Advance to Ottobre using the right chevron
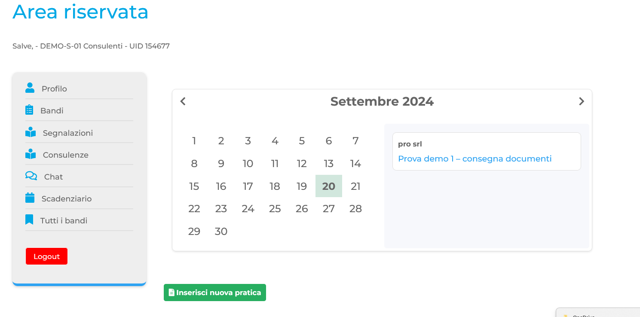The width and height of the screenshot is (640, 317). (x=582, y=101)
